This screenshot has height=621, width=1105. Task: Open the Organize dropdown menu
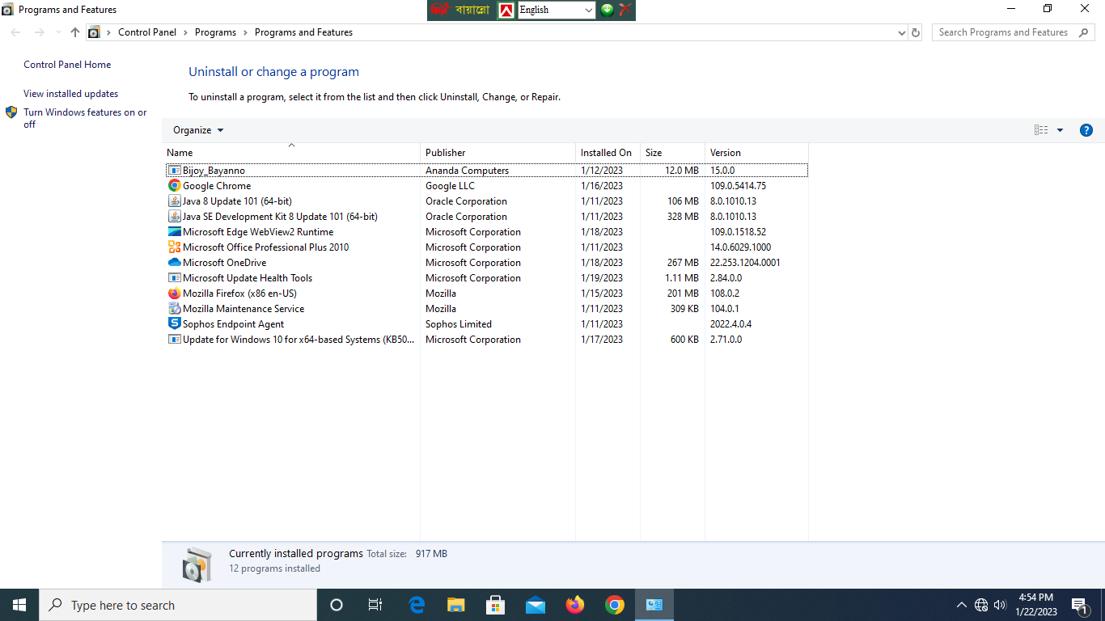coord(198,130)
